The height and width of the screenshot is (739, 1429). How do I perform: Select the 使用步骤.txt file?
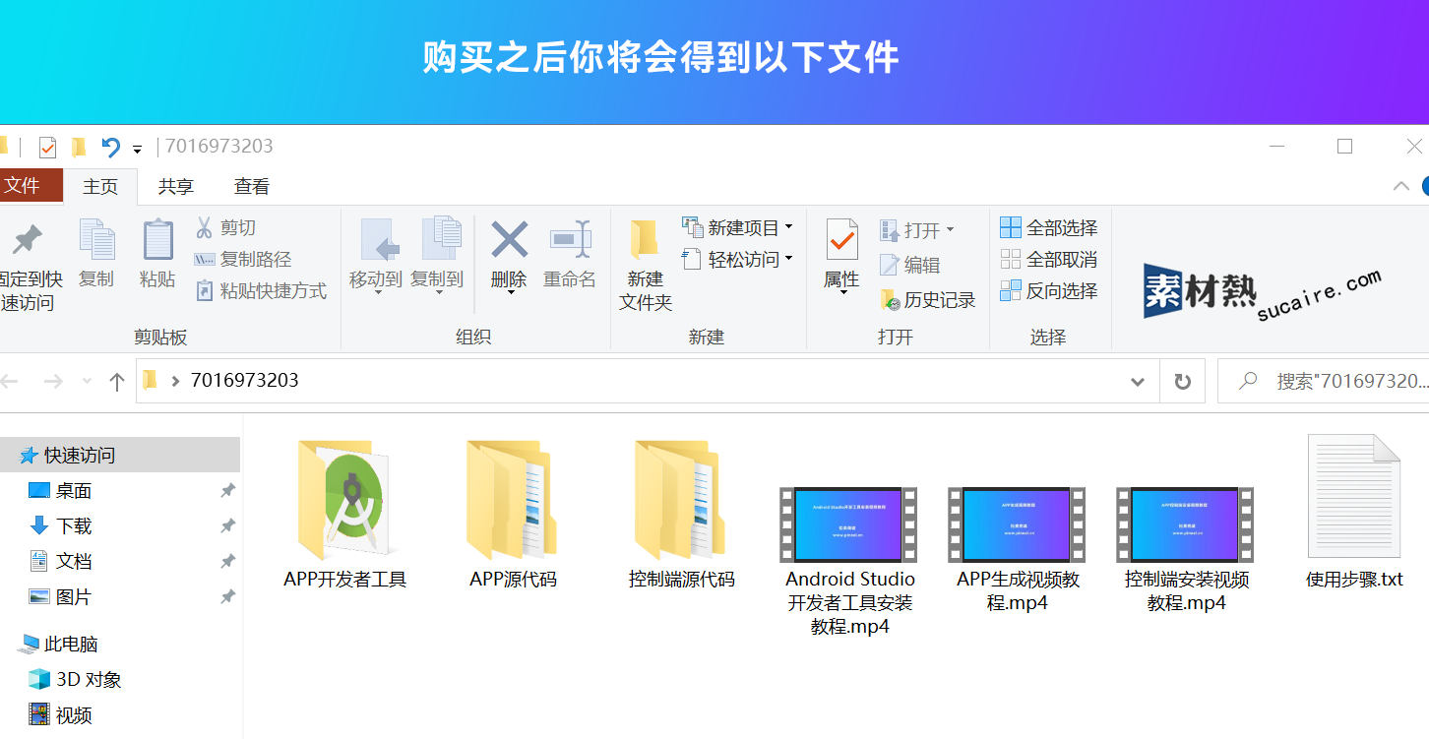(1354, 512)
